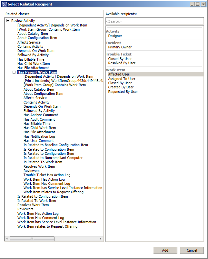The image size is (208, 259).
Task: Collapse the Review Activity root node
Action: 8,21
